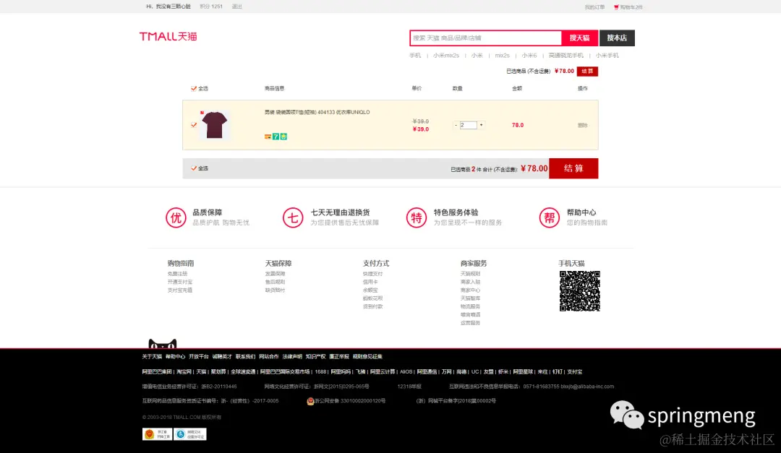
Task: Click the 帮 help center circle icon
Action: click(550, 217)
